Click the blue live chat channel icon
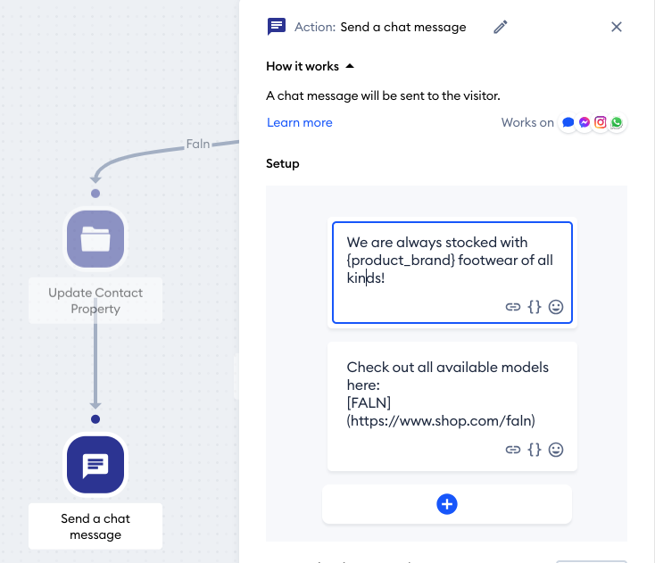Screen dimensions: 655x563 568,123
